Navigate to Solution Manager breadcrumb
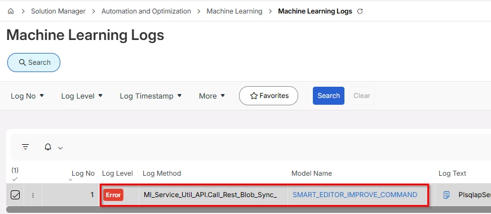 tap(58, 11)
